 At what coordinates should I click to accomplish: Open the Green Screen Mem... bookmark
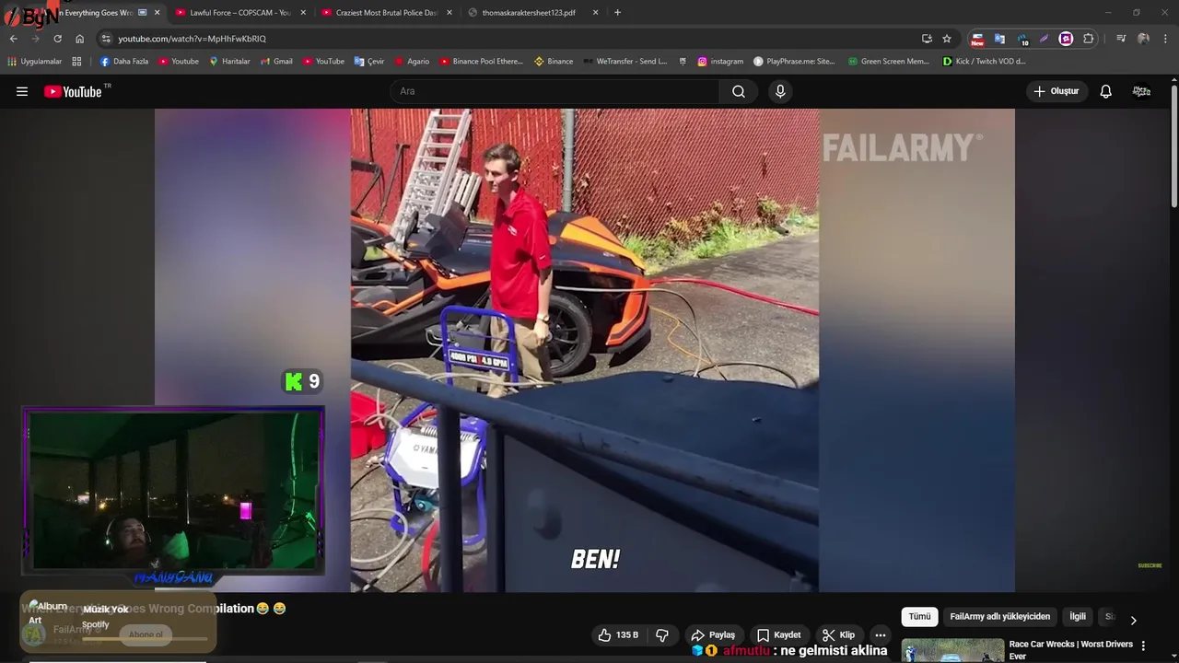point(889,62)
